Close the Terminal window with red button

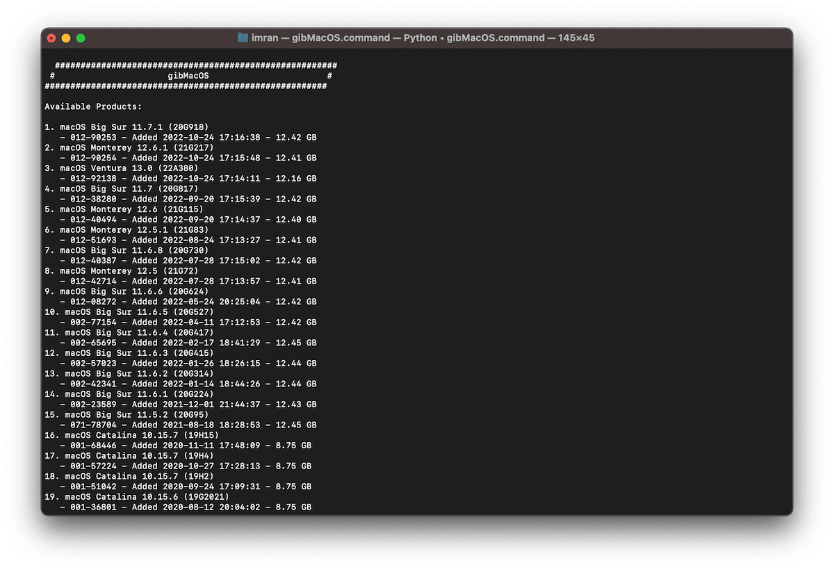tap(51, 38)
